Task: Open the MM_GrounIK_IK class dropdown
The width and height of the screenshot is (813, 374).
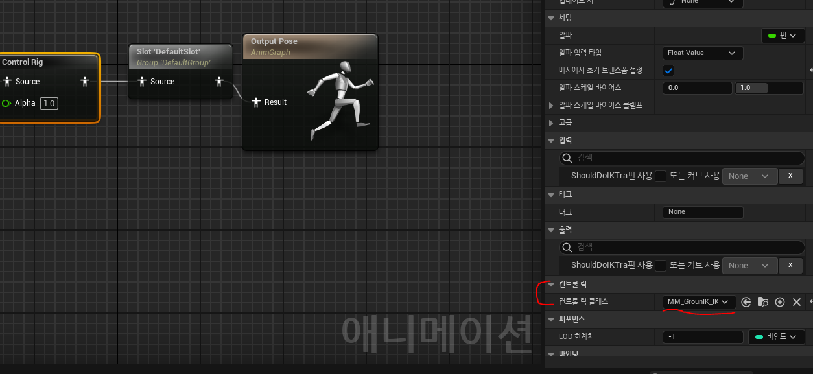Action: pyautogui.click(x=699, y=302)
